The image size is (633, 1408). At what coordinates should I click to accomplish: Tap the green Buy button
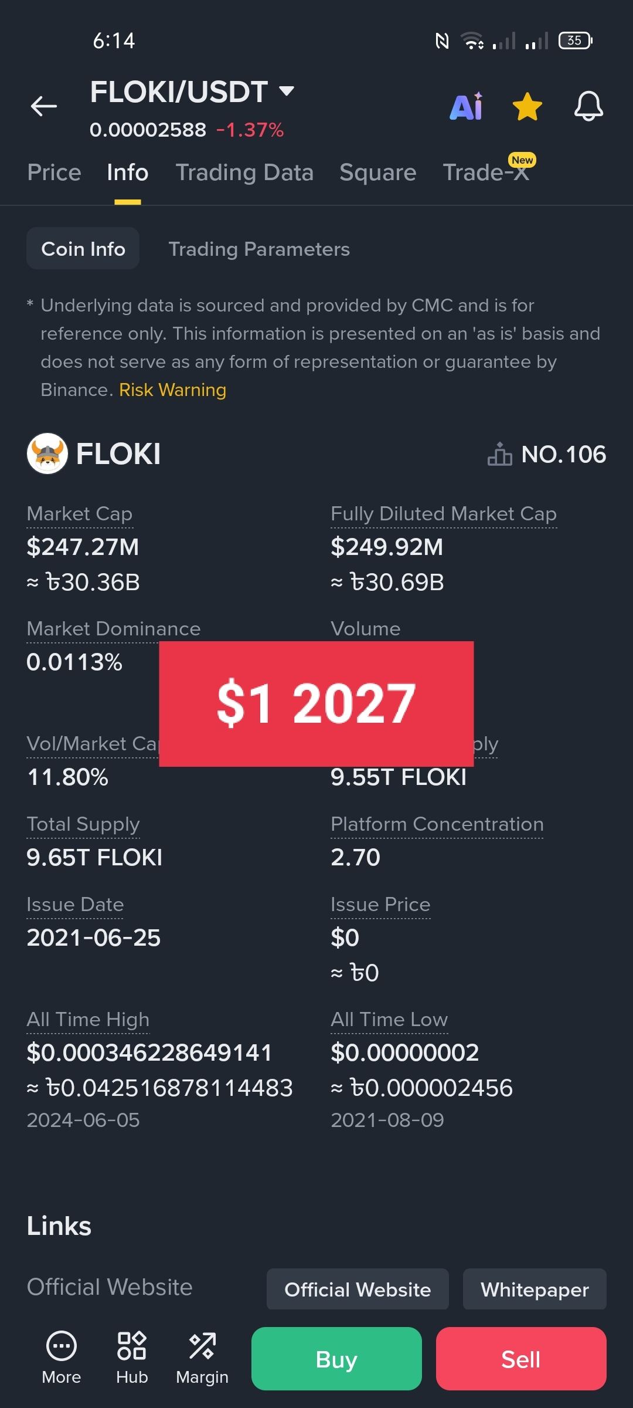pyautogui.click(x=336, y=1359)
